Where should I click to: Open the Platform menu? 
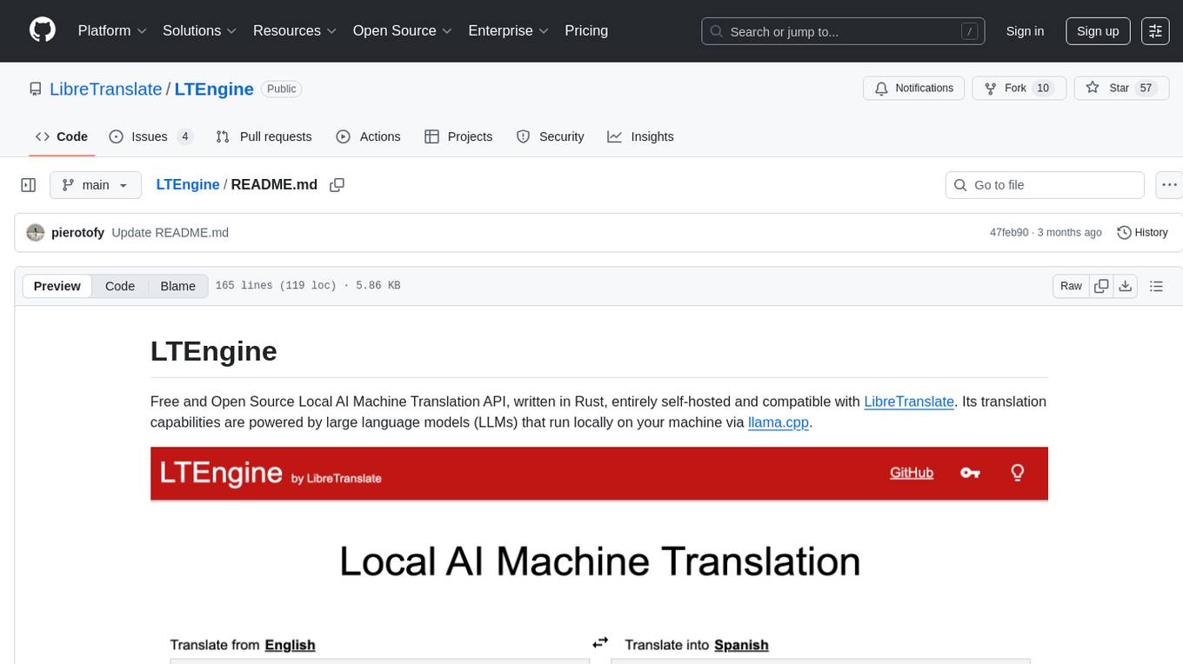112,30
